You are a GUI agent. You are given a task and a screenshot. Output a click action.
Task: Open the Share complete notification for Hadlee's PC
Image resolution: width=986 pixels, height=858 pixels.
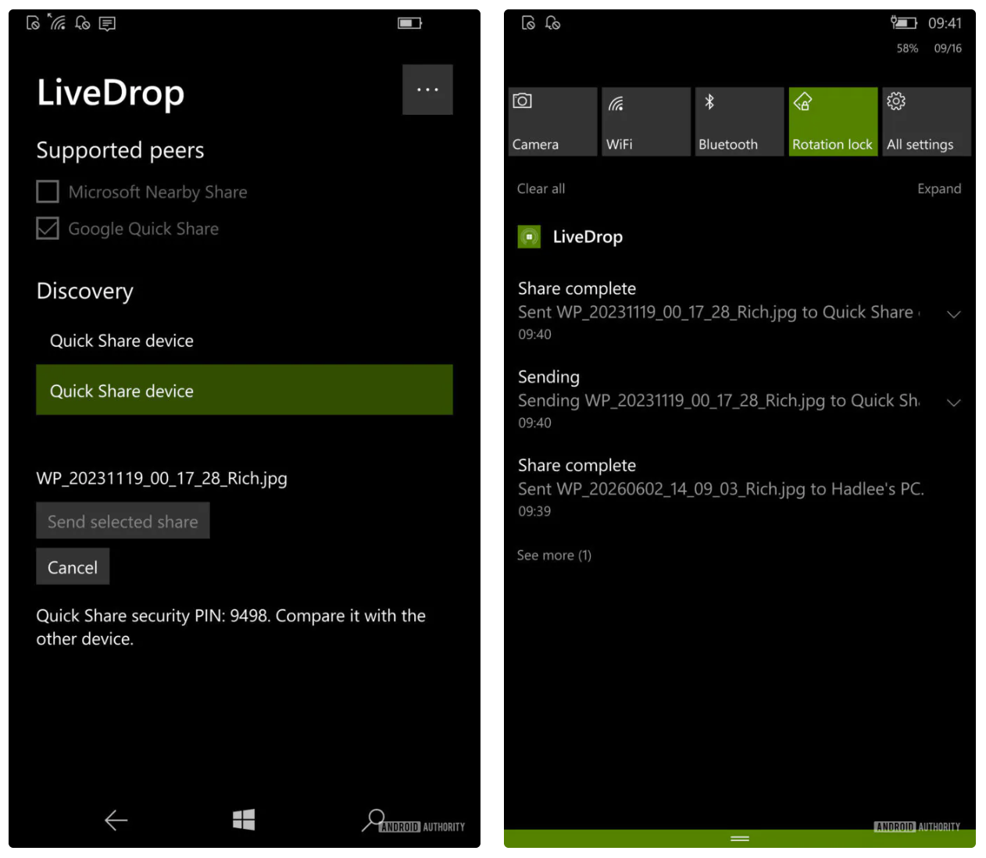[x=721, y=488]
